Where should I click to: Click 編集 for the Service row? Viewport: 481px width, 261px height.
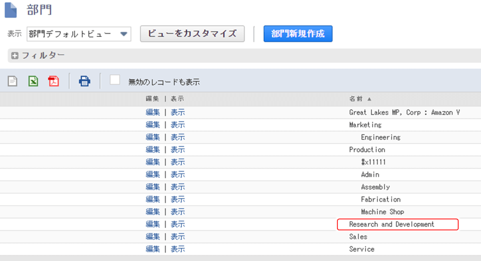152,249
